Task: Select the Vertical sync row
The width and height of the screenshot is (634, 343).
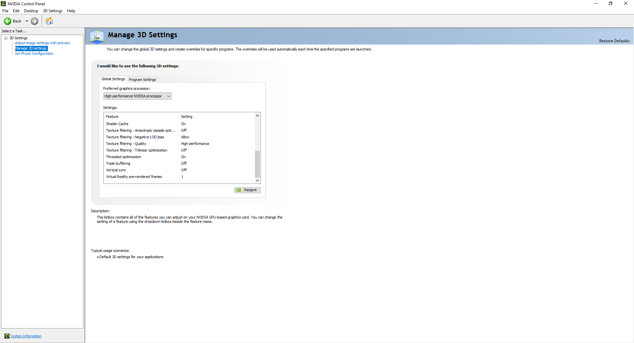Action: coord(179,170)
